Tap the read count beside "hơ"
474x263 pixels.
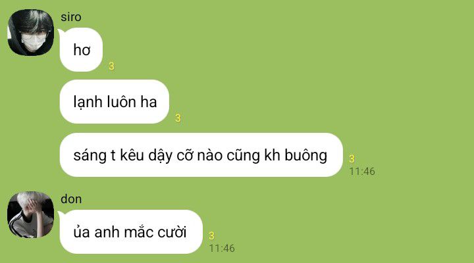tap(111, 66)
